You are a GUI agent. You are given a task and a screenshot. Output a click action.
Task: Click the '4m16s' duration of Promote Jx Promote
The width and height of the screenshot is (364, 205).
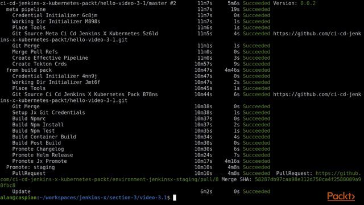[232, 161]
